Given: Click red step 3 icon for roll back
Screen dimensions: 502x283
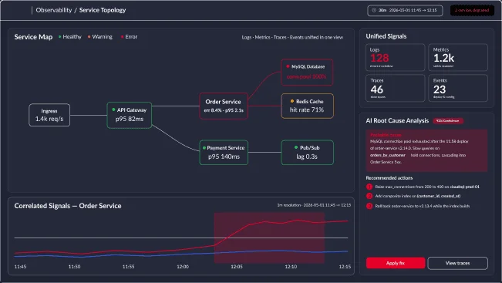Looking at the screenshot, I should click(369, 206).
